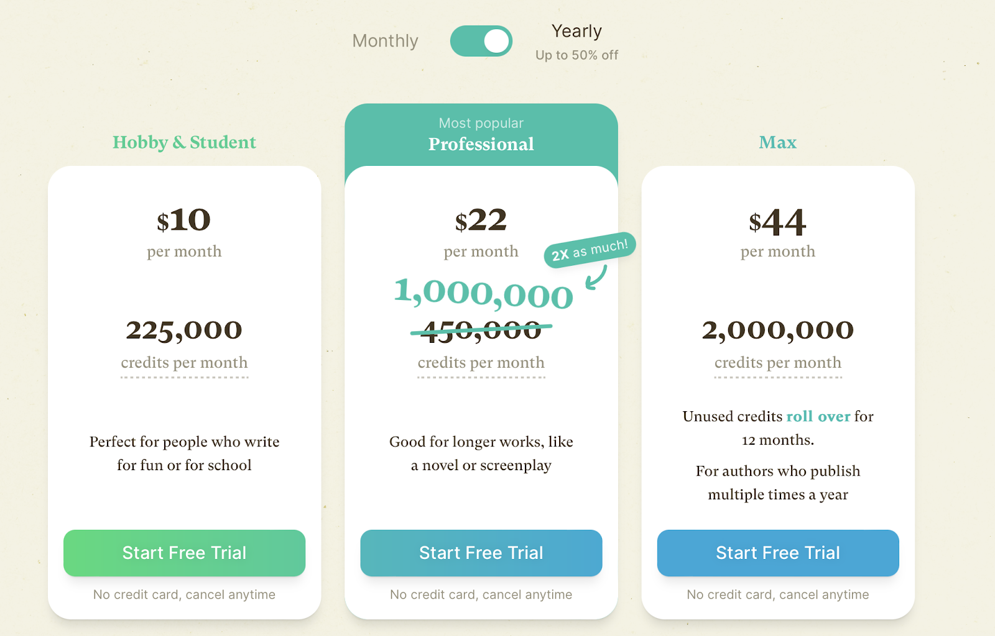Click the Max plan title
The height and width of the screenshot is (636, 995).
pos(777,142)
